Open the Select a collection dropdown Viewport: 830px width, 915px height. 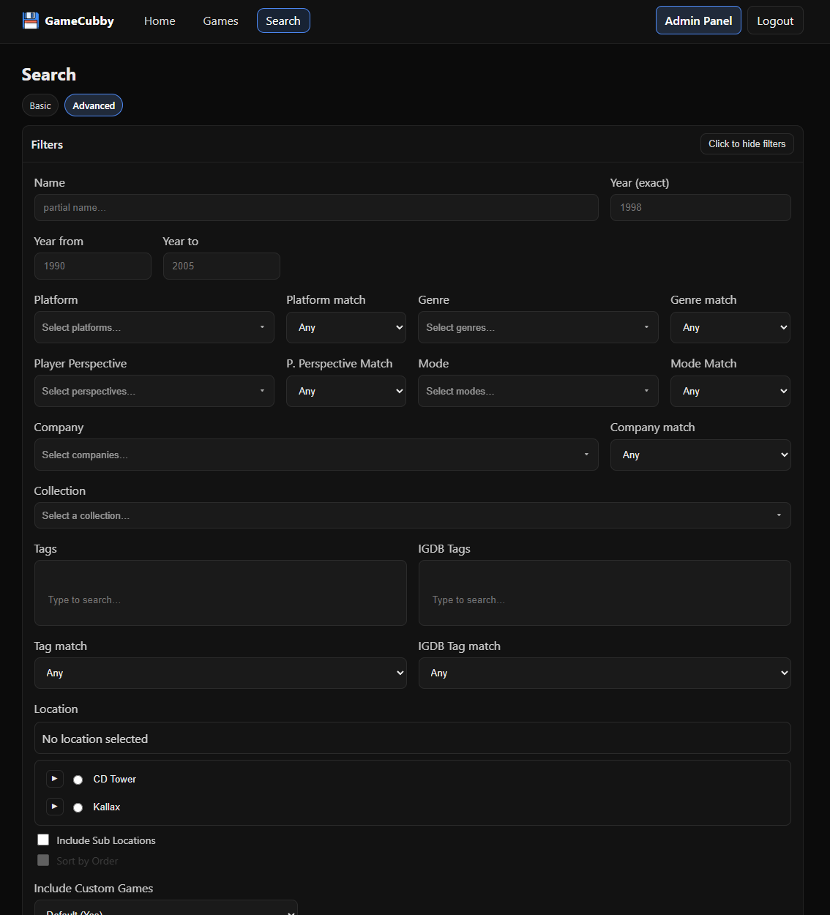(x=412, y=515)
